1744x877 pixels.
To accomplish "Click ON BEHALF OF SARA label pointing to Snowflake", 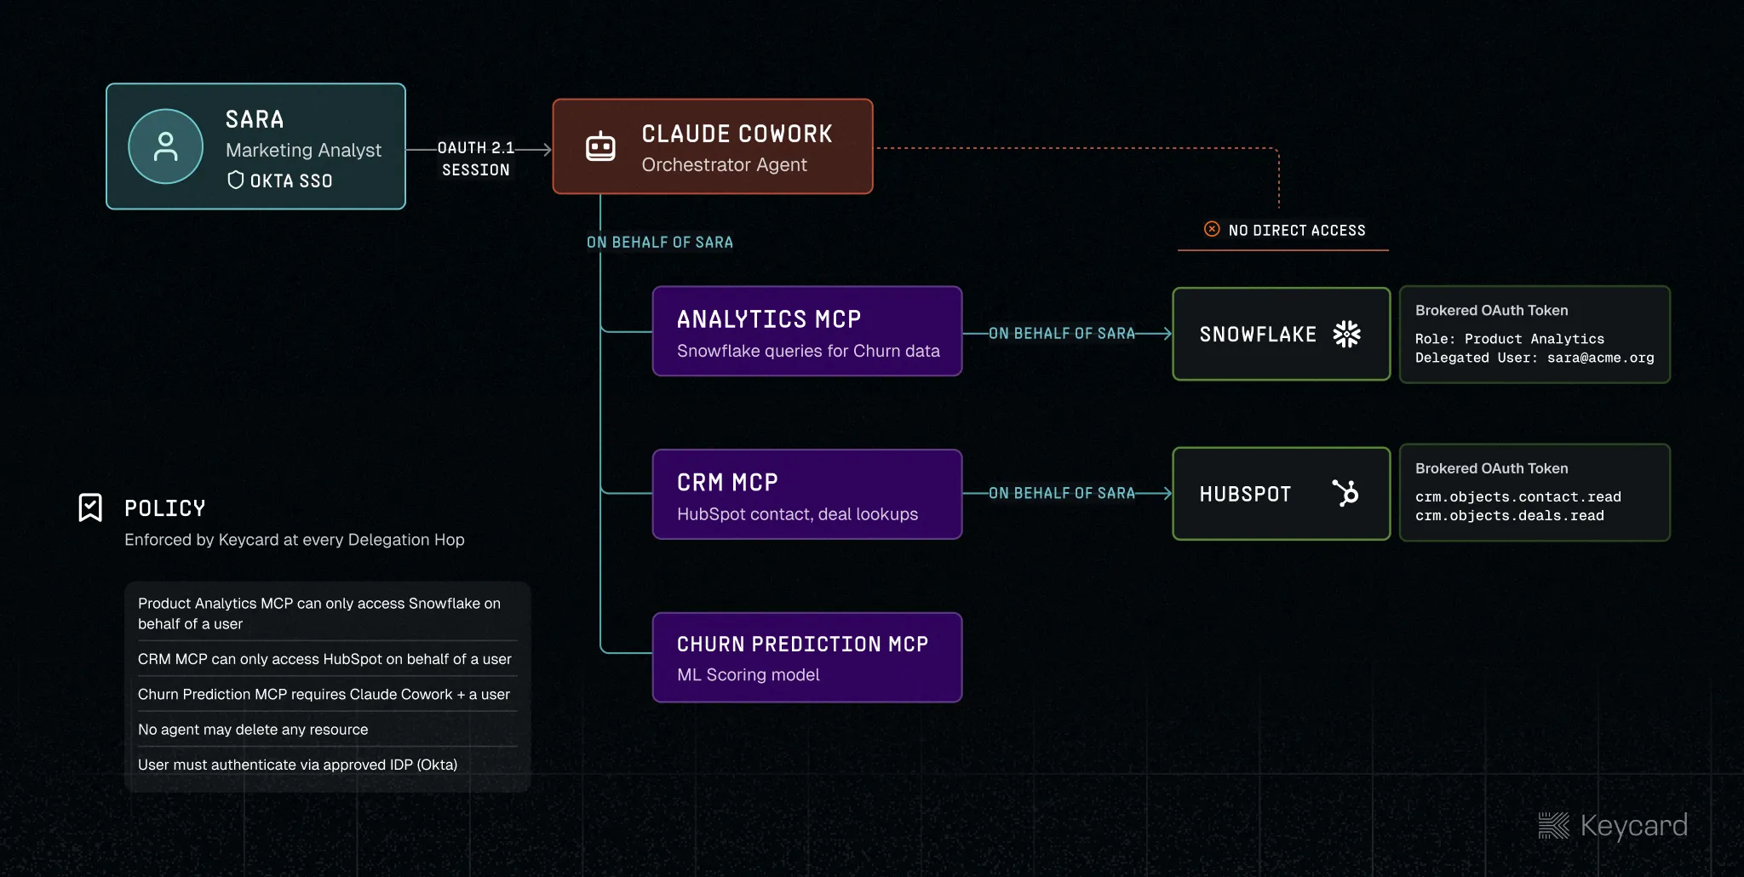I will click(1062, 333).
